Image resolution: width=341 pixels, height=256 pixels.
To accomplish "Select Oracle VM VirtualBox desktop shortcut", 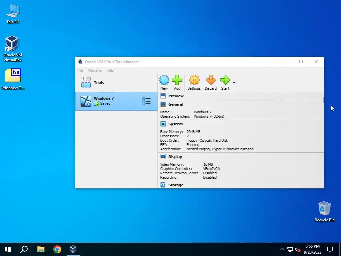I will click(x=13, y=49).
